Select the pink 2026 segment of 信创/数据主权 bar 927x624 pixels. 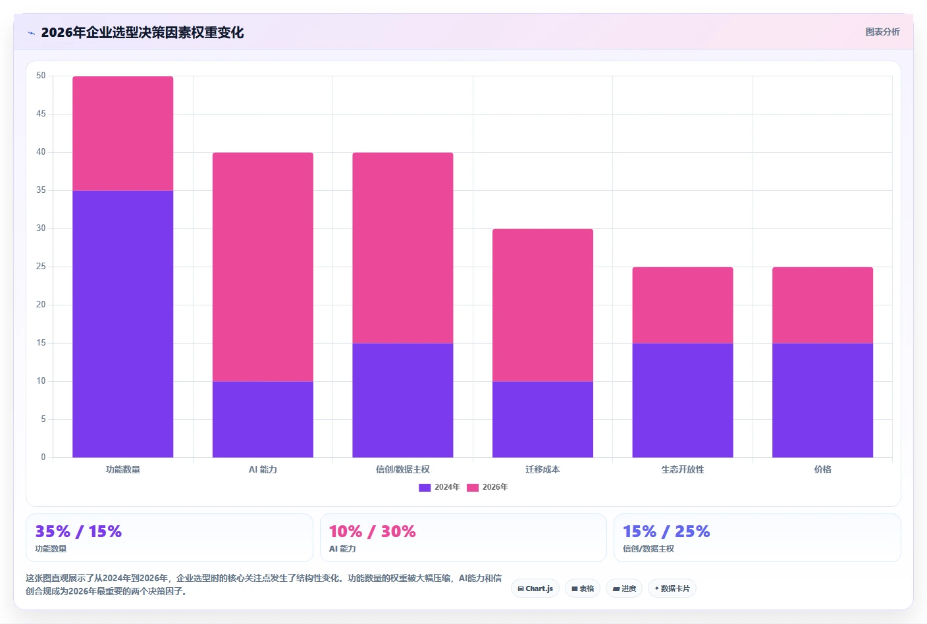click(x=403, y=247)
